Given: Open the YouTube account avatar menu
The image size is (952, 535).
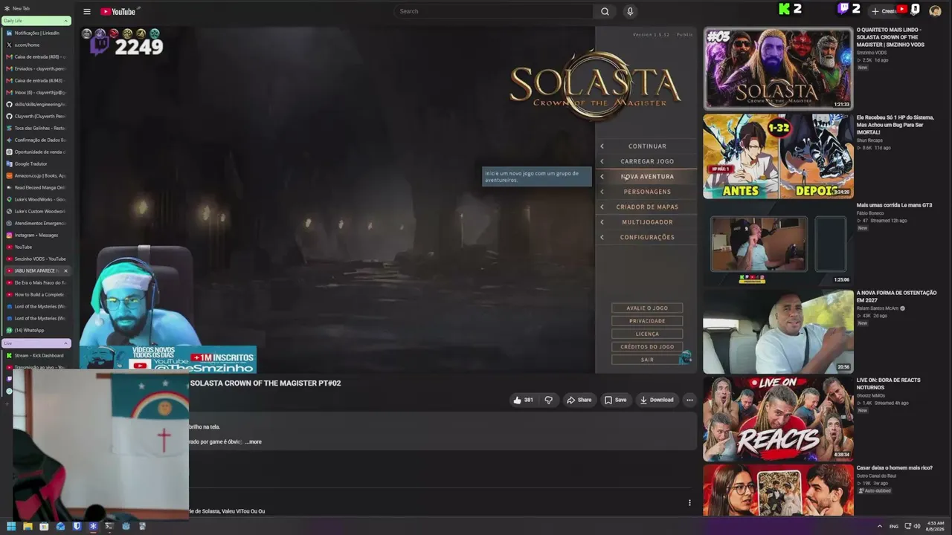Looking at the screenshot, I should coord(935,11).
